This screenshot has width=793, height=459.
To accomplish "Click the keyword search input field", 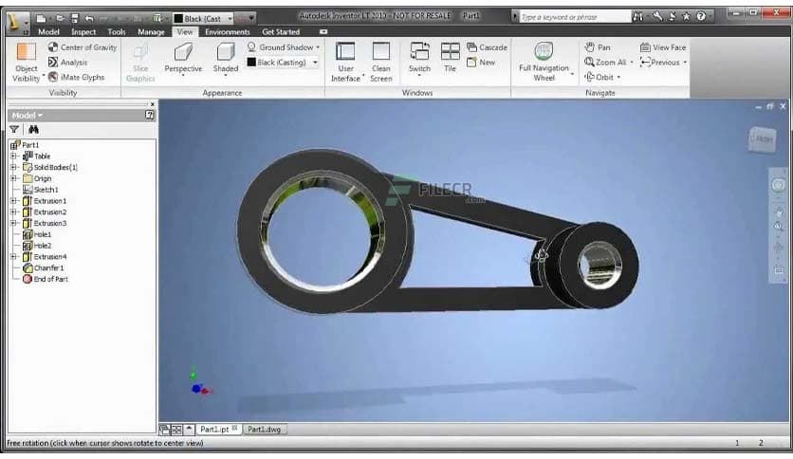I will [575, 17].
